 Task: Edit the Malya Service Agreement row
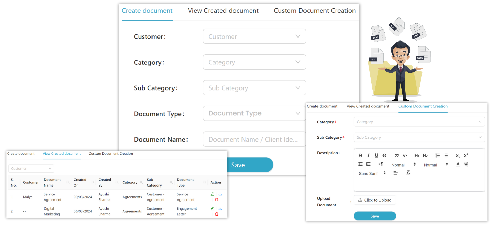(212, 194)
